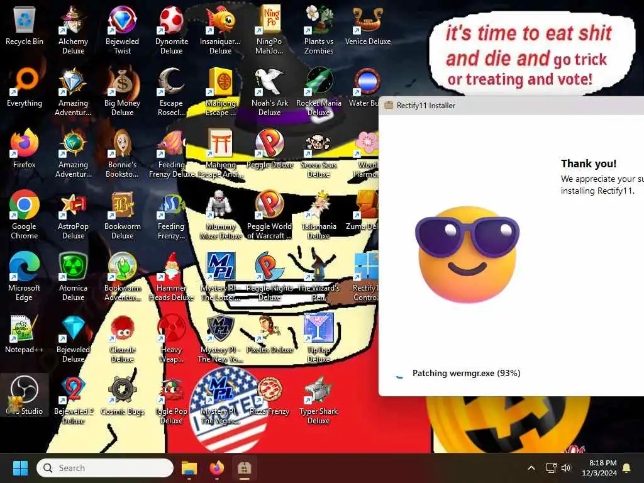
Task: Launch Dynomite Deluxe from desktop
Action: pyautogui.click(x=172, y=30)
